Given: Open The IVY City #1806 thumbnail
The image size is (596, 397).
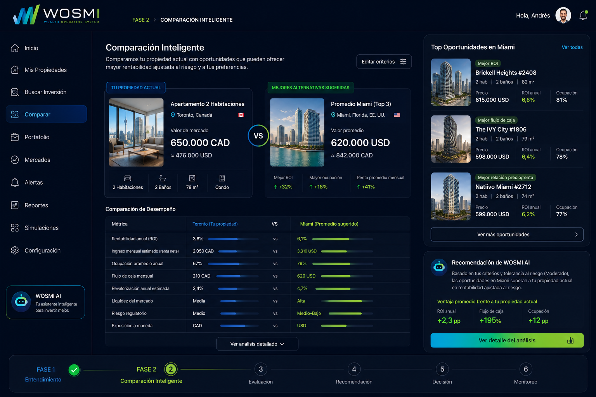Looking at the screenshot, I should point(451,139).
